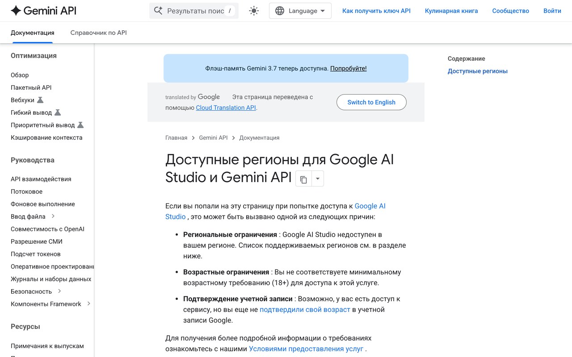Click the search magnifier icon
Viewport: 572px width, 357px height.
point(158,11)
